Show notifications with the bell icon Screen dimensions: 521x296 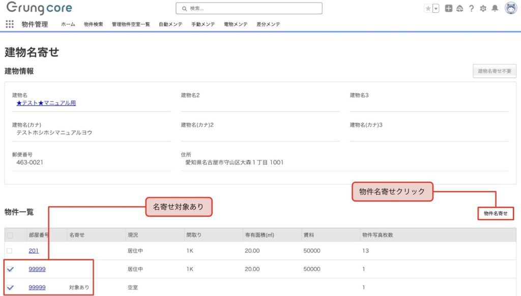click(495, 9)
